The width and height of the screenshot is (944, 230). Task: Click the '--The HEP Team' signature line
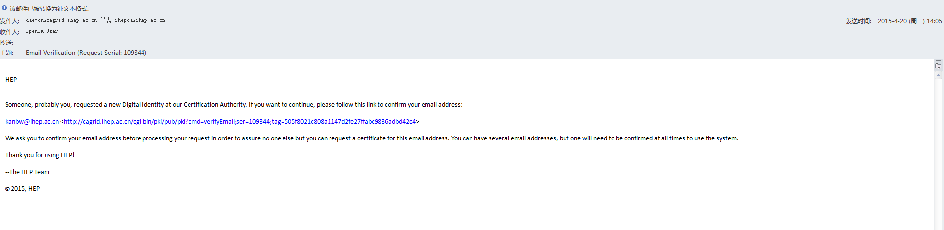[28, 172]
